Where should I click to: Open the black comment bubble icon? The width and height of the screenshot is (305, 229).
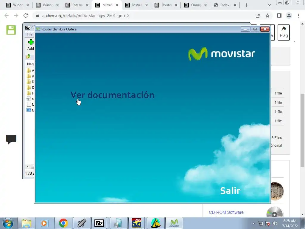[x=11, y=140]
